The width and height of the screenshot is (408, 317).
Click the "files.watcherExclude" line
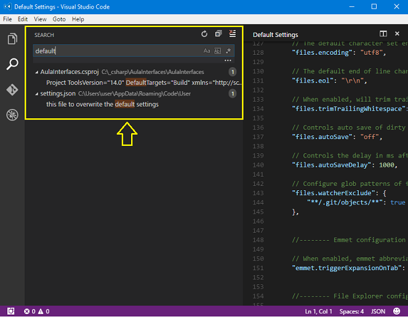(x=339, y=193)
